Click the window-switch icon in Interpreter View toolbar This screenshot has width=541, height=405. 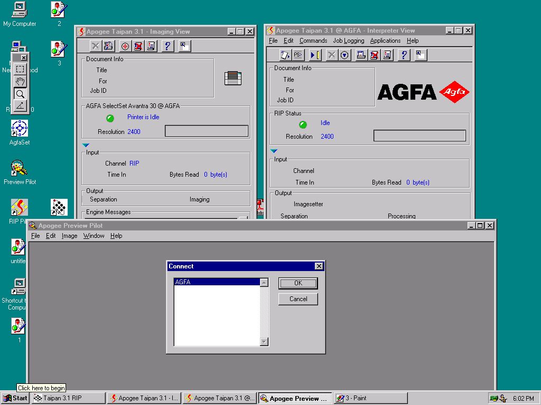421,55
